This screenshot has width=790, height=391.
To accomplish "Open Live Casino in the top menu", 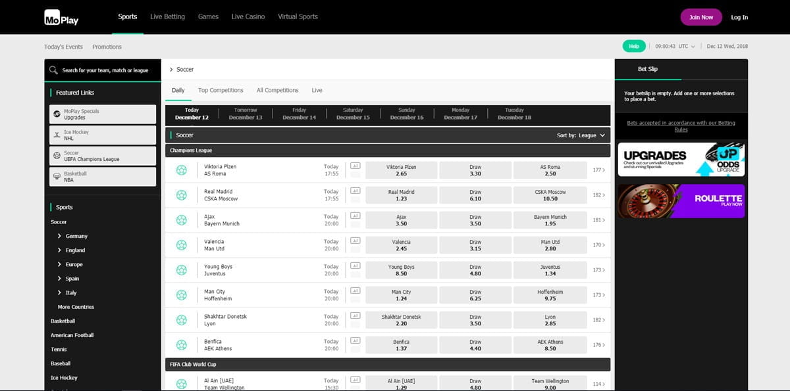I will point(248,17).
